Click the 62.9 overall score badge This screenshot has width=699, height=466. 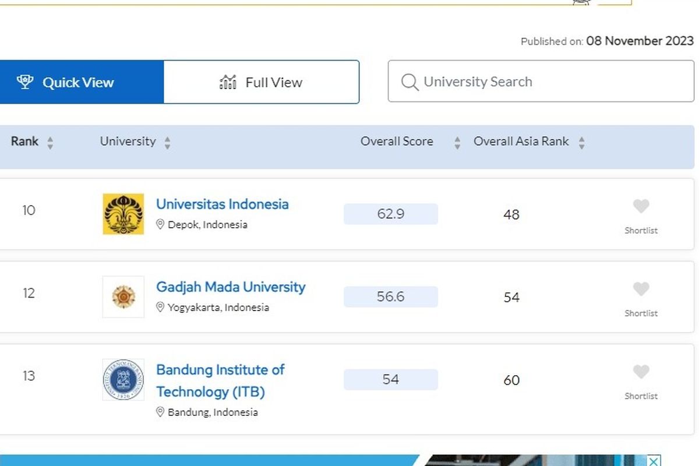(390, 214)
